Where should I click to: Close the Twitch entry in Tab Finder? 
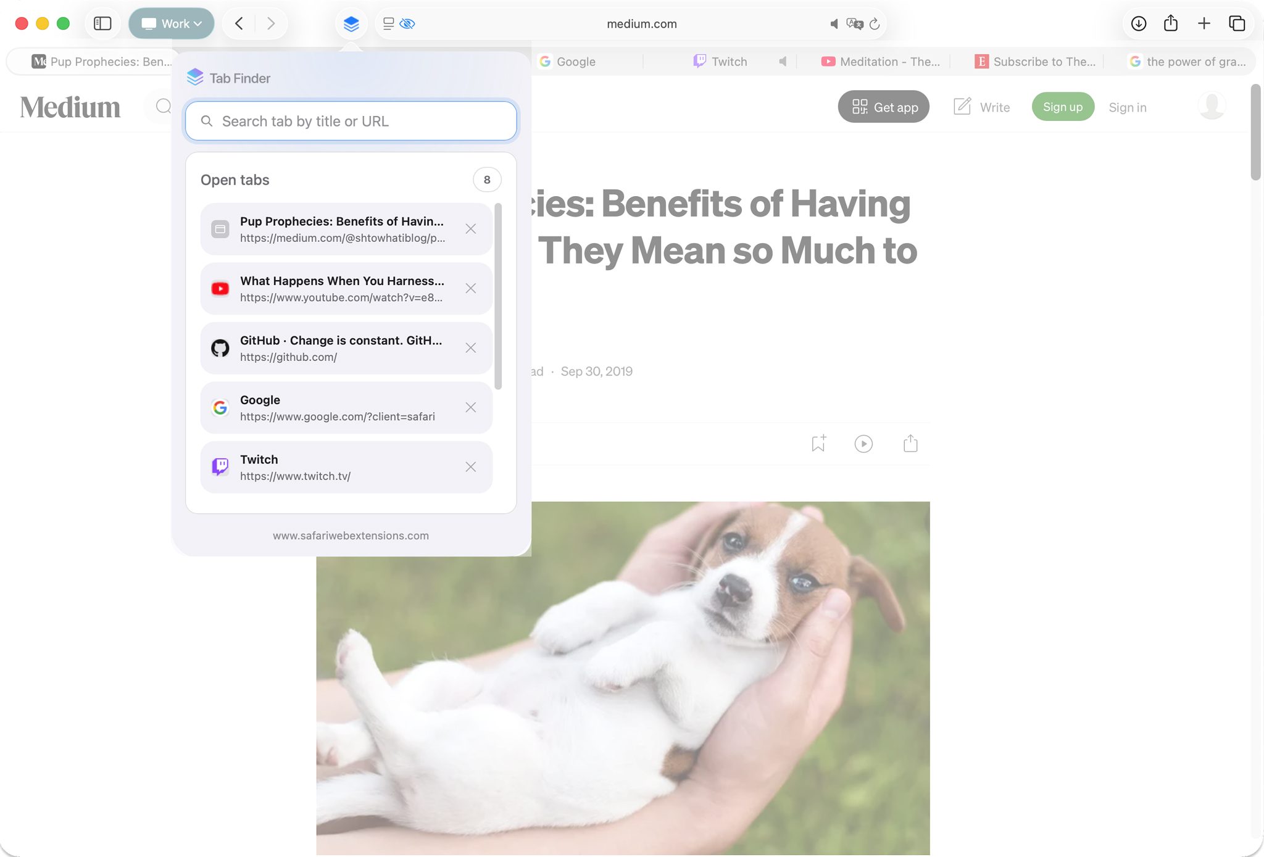click(471, 467)
